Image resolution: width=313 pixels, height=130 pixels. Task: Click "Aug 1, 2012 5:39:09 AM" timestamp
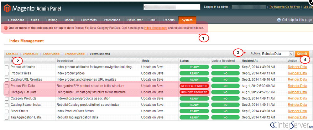[258, 86]
